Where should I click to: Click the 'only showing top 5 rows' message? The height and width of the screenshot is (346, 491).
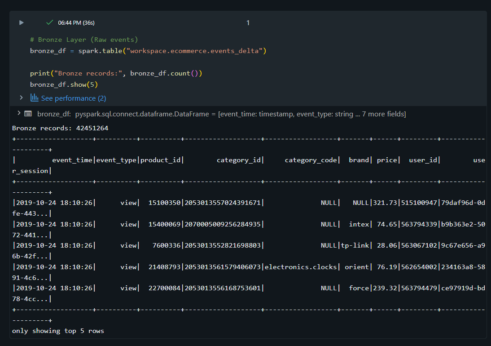point(58,331)
